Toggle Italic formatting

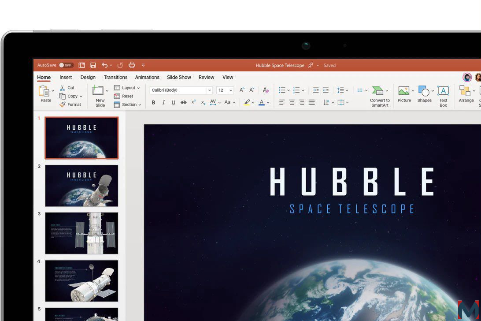click(163, 102)
